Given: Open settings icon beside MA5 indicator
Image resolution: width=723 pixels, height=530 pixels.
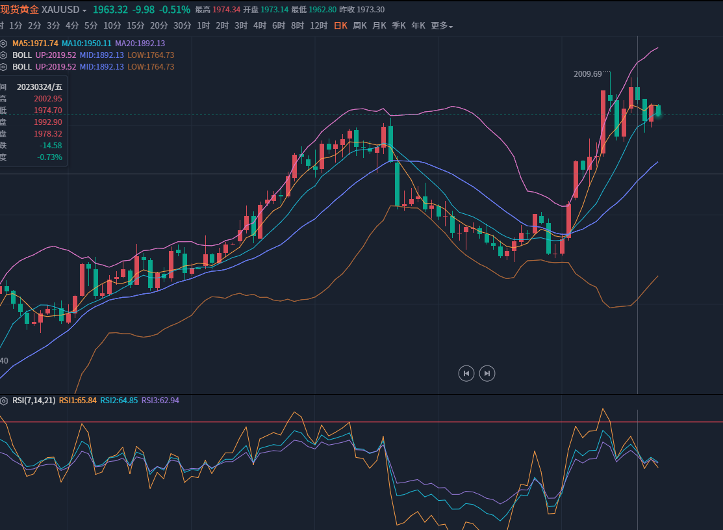Looking at the screenshot, I should point(3,44).
